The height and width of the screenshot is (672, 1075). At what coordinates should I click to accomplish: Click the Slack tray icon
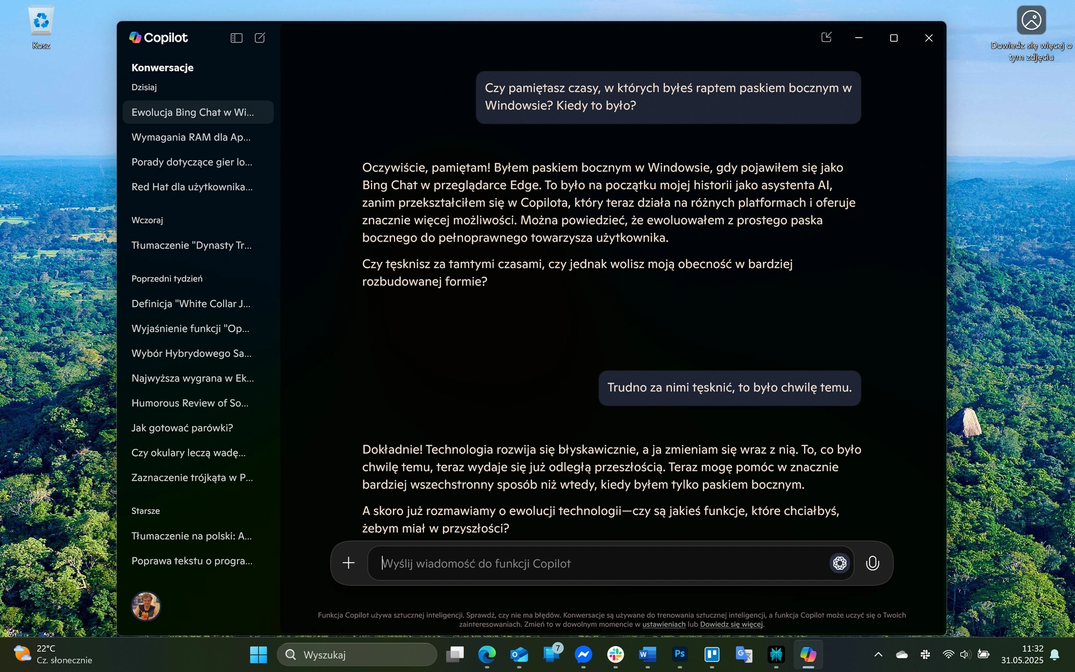click(925, 654)
